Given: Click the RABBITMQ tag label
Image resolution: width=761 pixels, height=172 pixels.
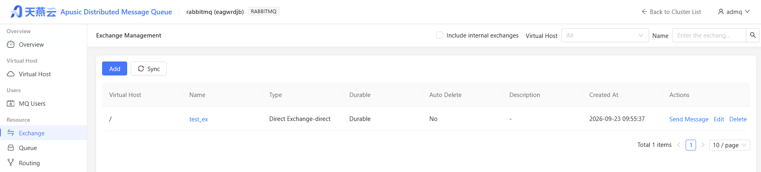Looking at the screenshot, I should click(263, 11).
